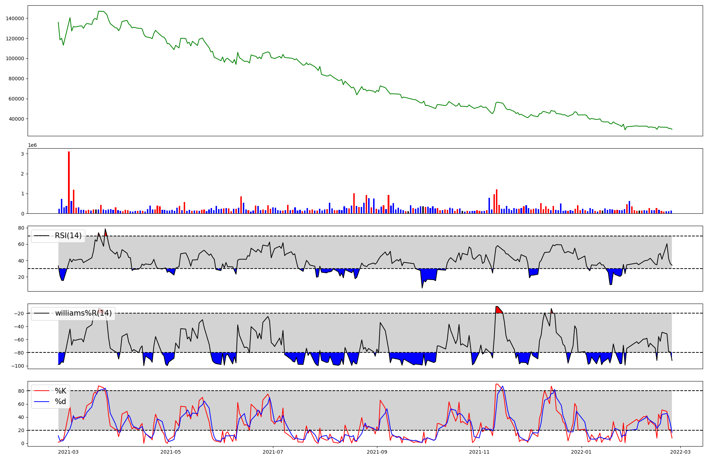Click the 2021-09 date axis label

click(377, 452)
